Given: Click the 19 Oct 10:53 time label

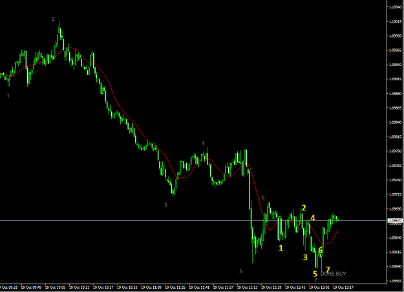Looking at the screenshot, I should [x=127, y=287].
